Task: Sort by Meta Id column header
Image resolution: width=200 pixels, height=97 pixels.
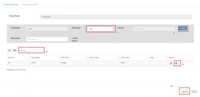Action: (18, 58)
